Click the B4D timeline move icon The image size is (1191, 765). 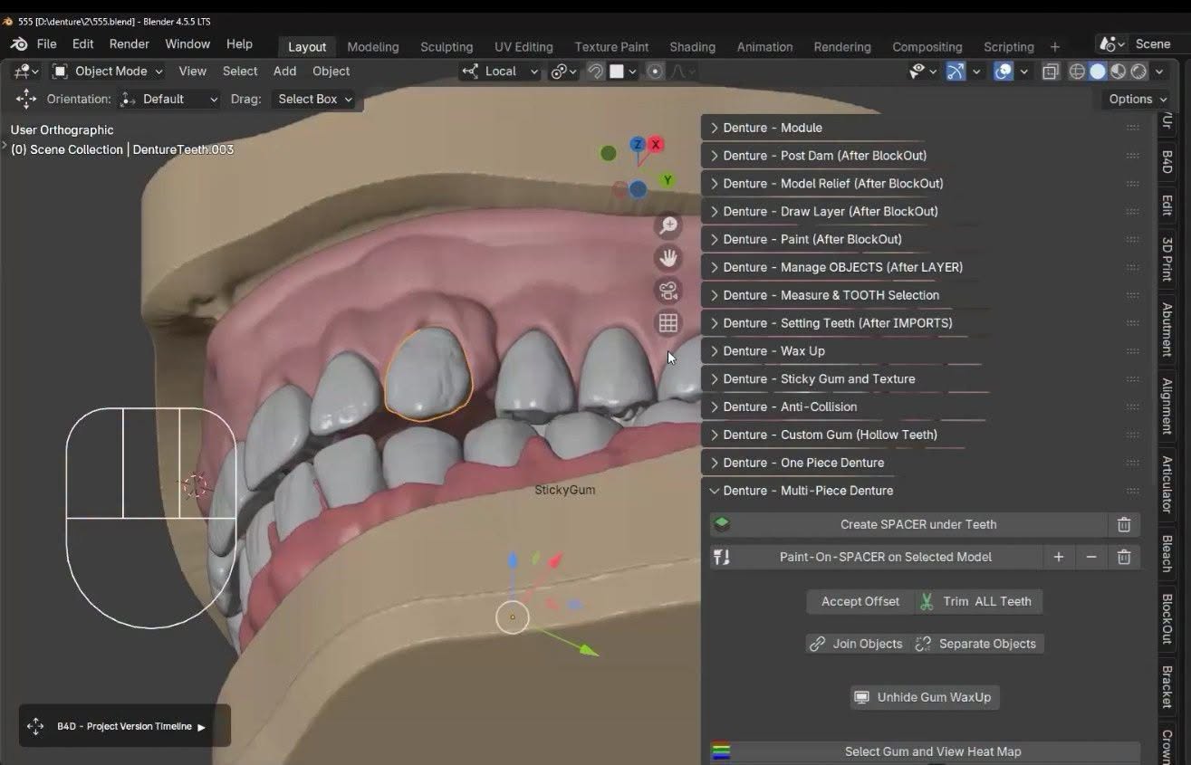coord(35,726)
